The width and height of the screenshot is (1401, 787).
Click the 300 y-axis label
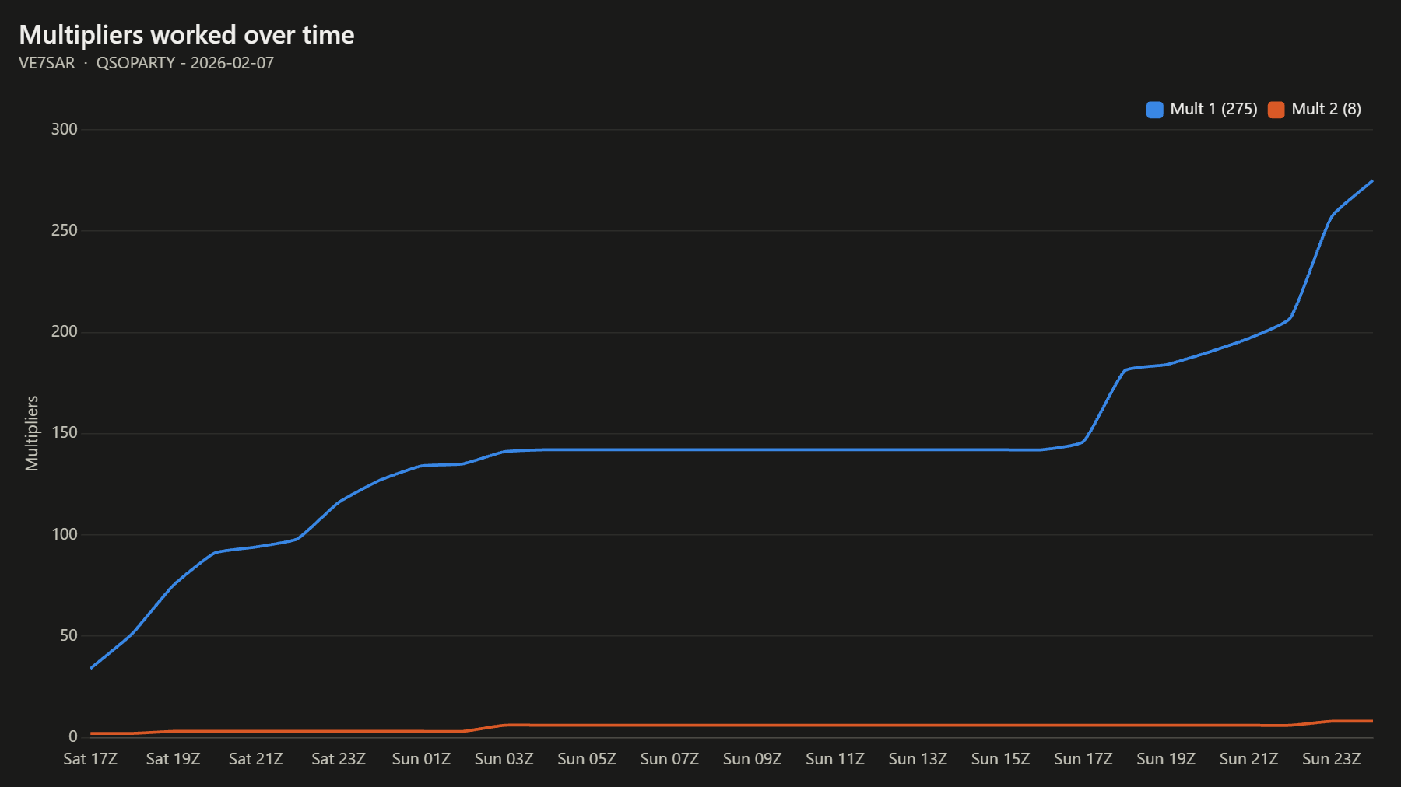(65, 129)
